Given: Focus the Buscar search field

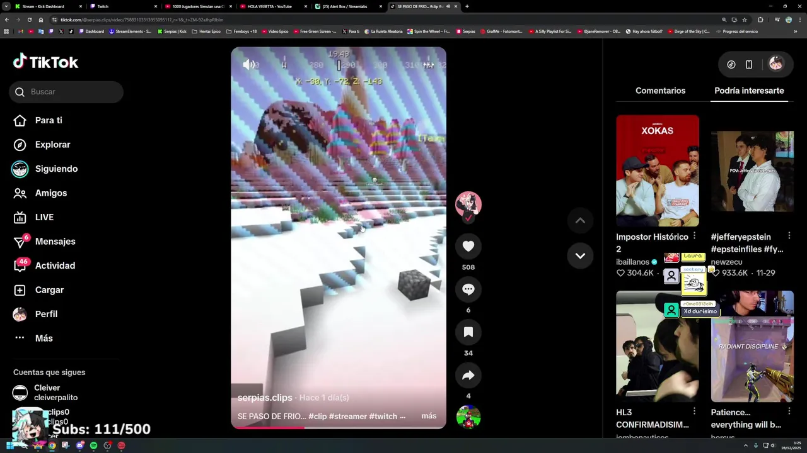Looking at the screenshot, I should [66, 92].
